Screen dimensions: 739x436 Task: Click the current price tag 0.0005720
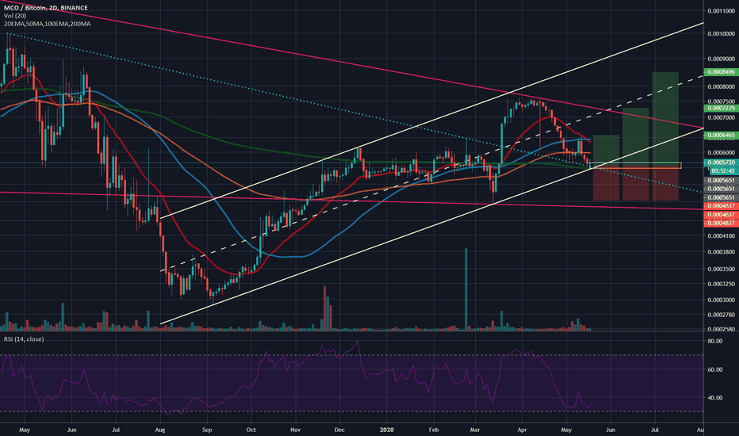[721, 163]
